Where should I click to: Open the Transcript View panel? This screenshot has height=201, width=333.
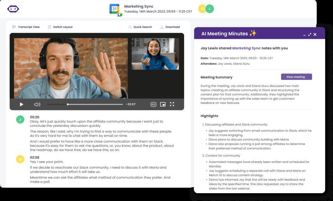click(27, 27)
